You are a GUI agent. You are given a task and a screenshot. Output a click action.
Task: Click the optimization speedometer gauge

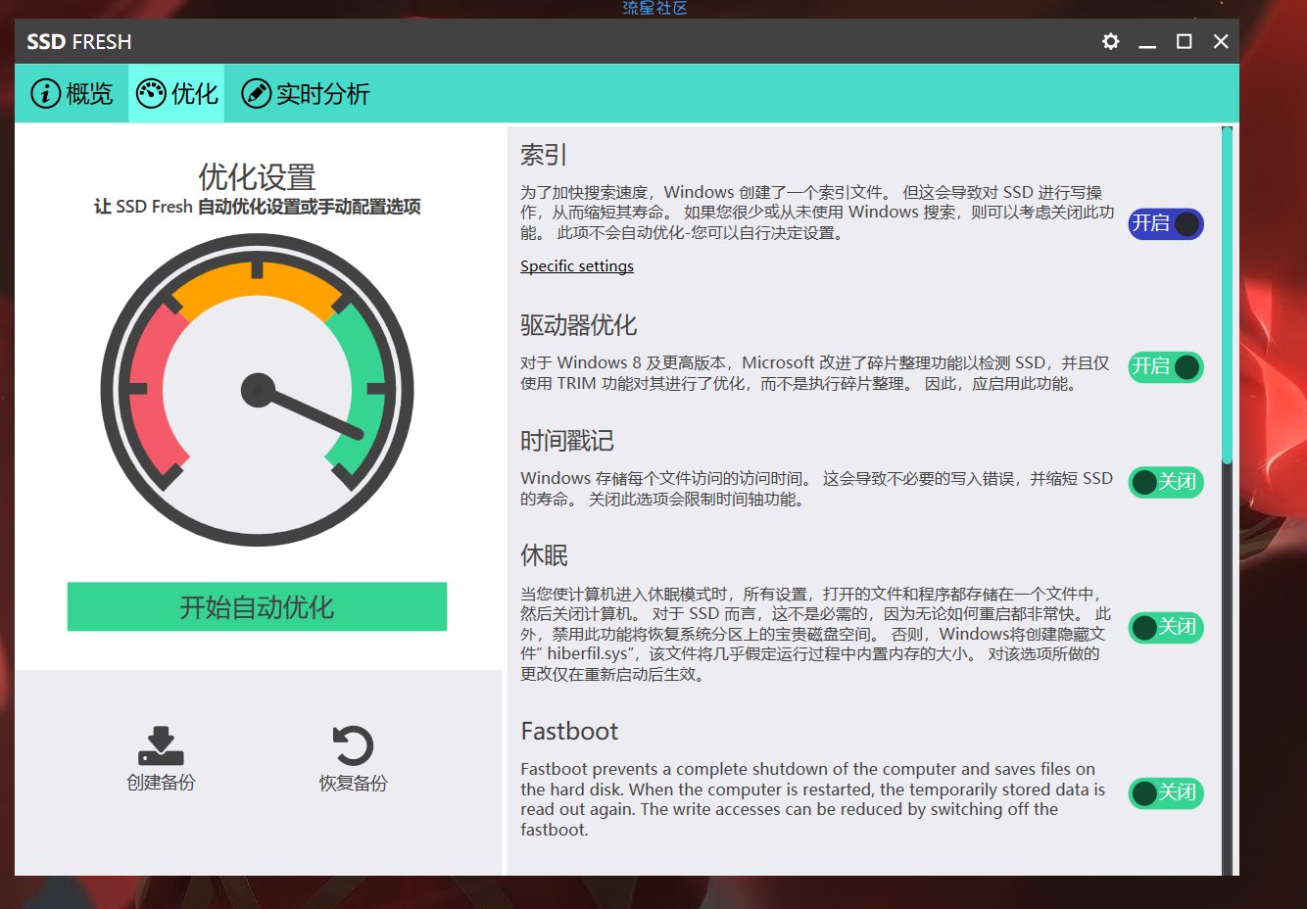pyautogui.click(x=258, y=390)
